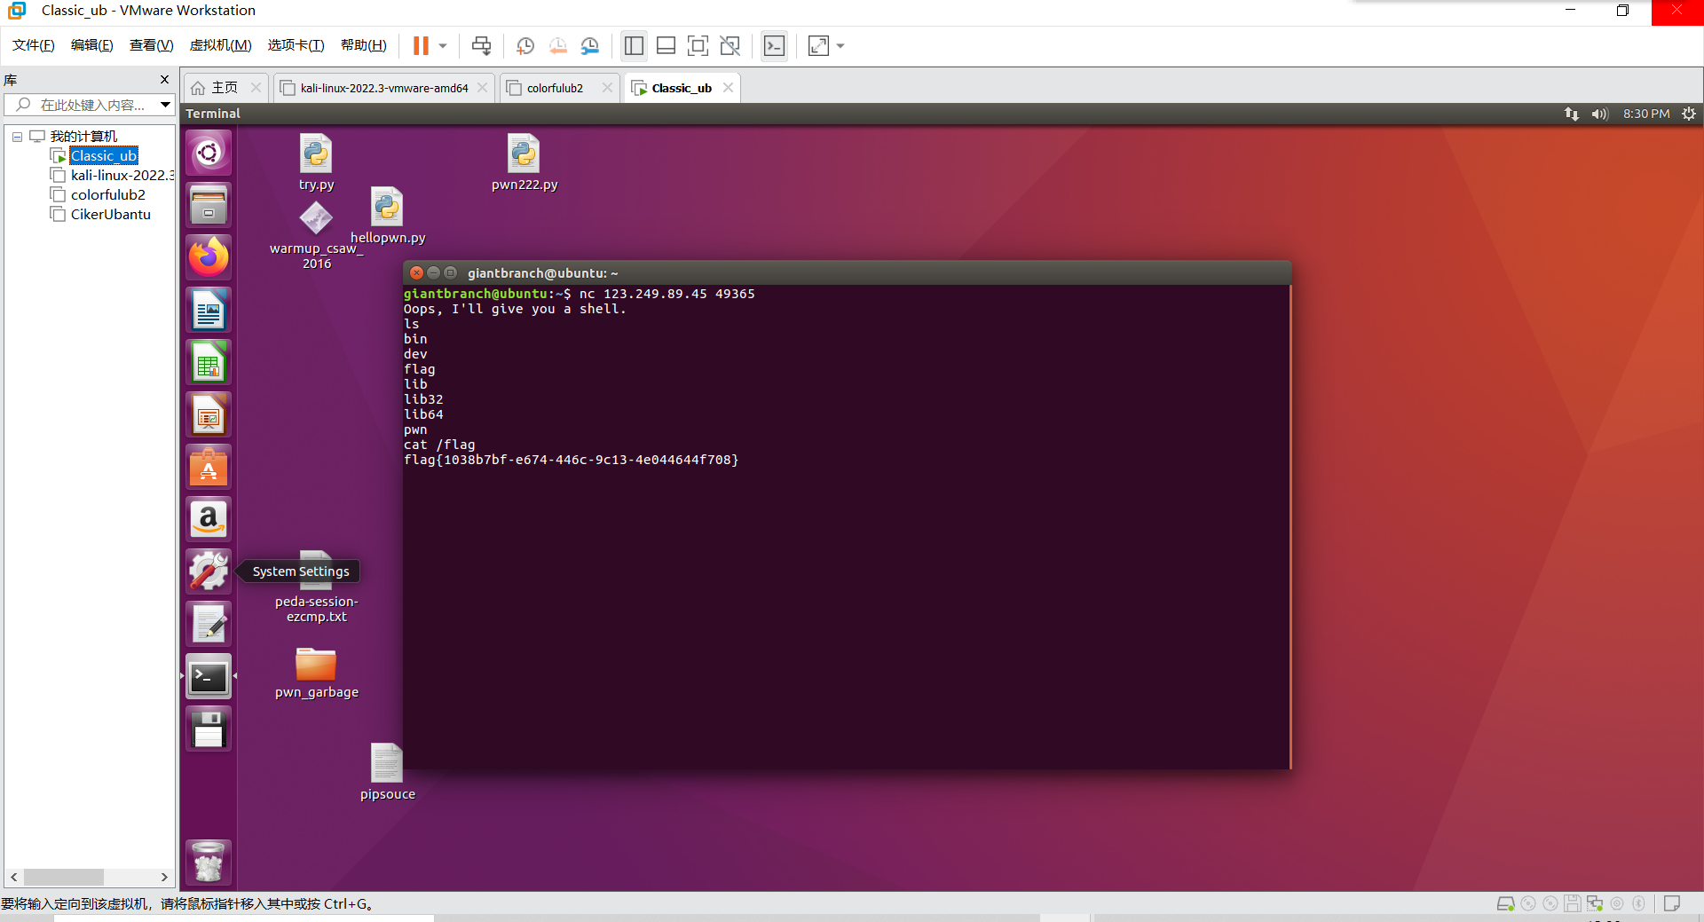
Task: Close the Classic_ub tab
Action: pyautogui.click(x=728, y=87)
